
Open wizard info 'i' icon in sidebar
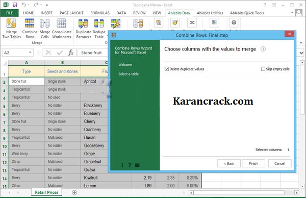point(122,165)
